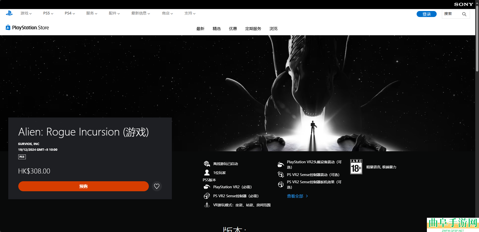The height and width of the screenshot is (232, 479).
Task: Expand the 服务 dropdown menu
Action: point(92,13)
